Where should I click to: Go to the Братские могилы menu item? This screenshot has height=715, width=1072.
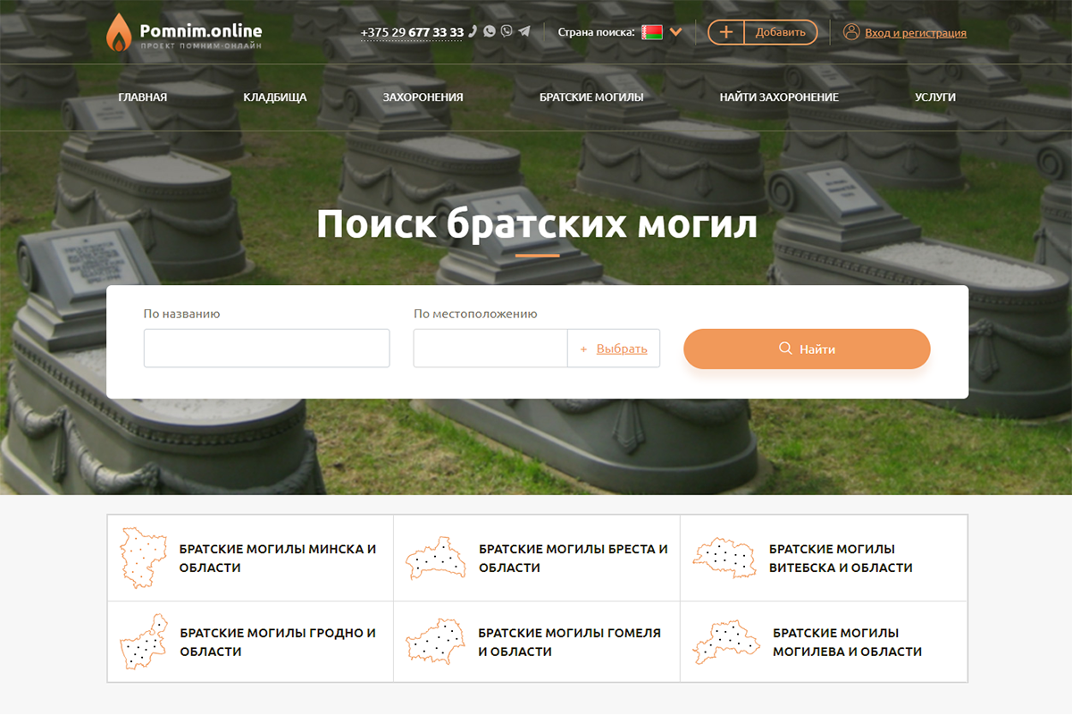591,97
